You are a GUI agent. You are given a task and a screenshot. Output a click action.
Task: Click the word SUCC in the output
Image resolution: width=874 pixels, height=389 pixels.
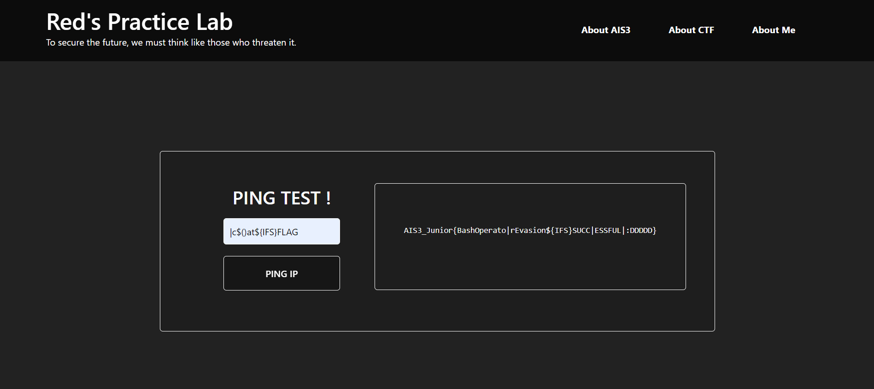point(581,230)
